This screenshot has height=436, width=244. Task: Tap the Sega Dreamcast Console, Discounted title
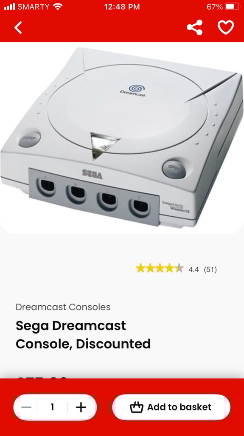[x=83, y=335]
